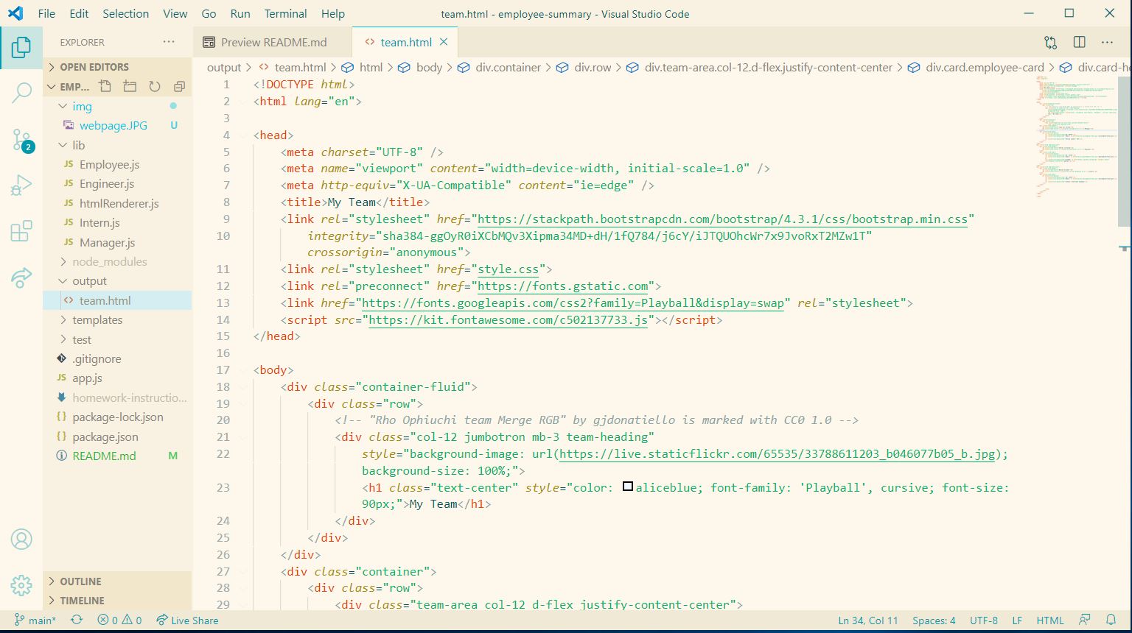Open the Edit menu
Viewport: 1132px width, 633px height.
coord(79,13)
